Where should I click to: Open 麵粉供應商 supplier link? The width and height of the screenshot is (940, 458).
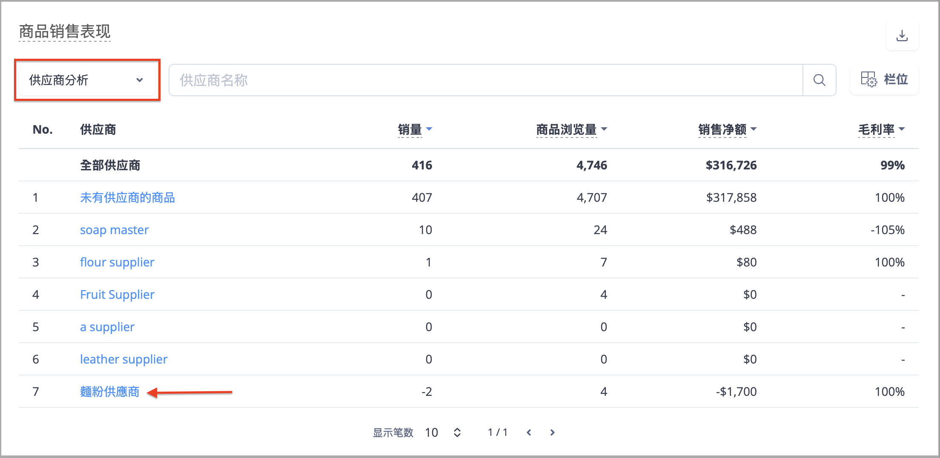110,392
